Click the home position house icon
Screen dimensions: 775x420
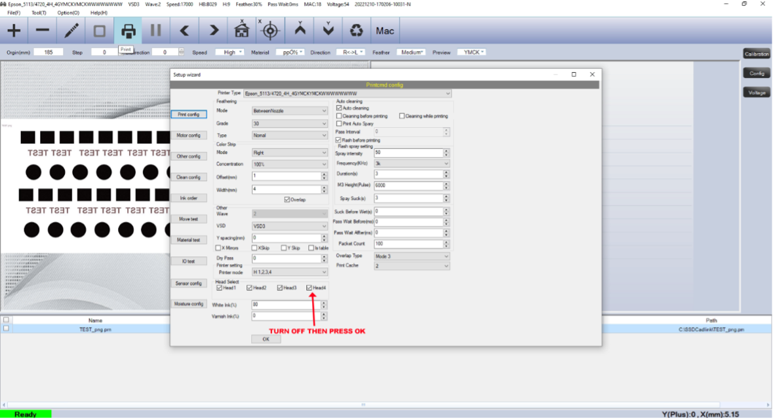[241, 31]
